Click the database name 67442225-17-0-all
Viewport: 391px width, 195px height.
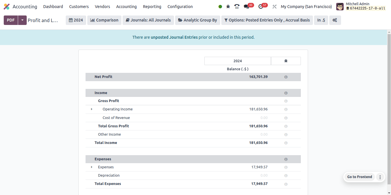click(367, 8)
